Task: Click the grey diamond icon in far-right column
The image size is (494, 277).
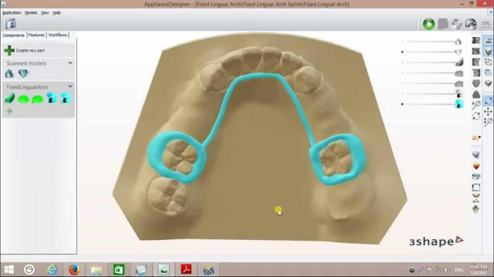Action: (x=488, y=83)
